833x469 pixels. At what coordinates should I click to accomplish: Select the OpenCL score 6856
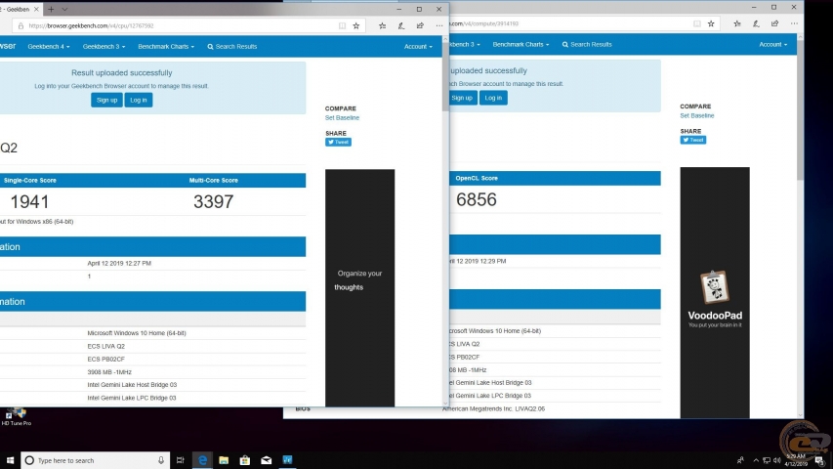pyautogui.click(x=476, y=200)
